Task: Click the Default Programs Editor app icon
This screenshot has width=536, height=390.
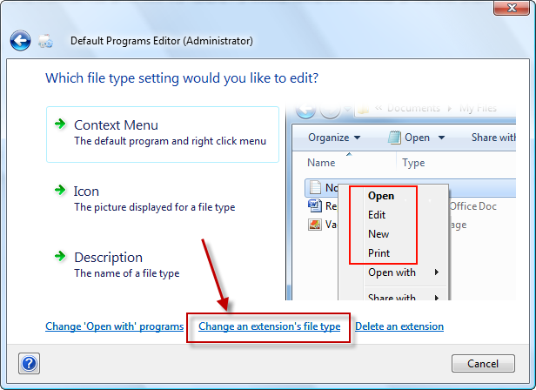Action: (45, 41)
